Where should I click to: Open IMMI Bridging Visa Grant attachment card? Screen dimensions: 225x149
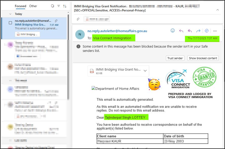point(118,71)
